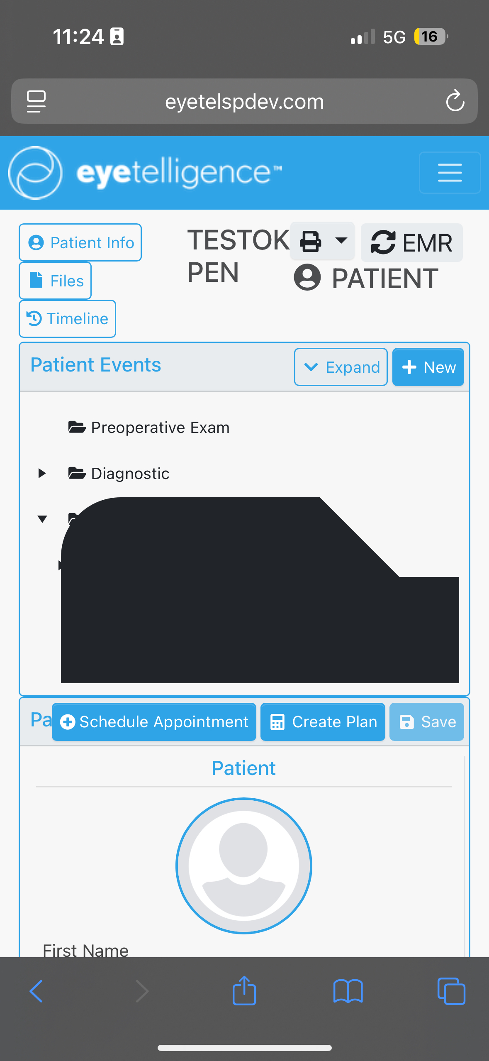Click the patient profile avatar image
This screenshot has height=1061, width=489.
pyautogui.click(x=244, y=865)
